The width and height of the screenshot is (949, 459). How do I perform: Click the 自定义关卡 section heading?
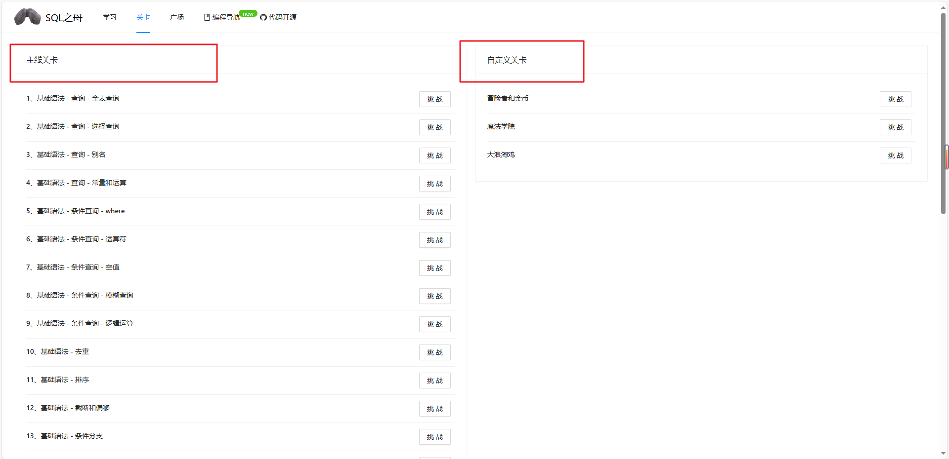506,60
